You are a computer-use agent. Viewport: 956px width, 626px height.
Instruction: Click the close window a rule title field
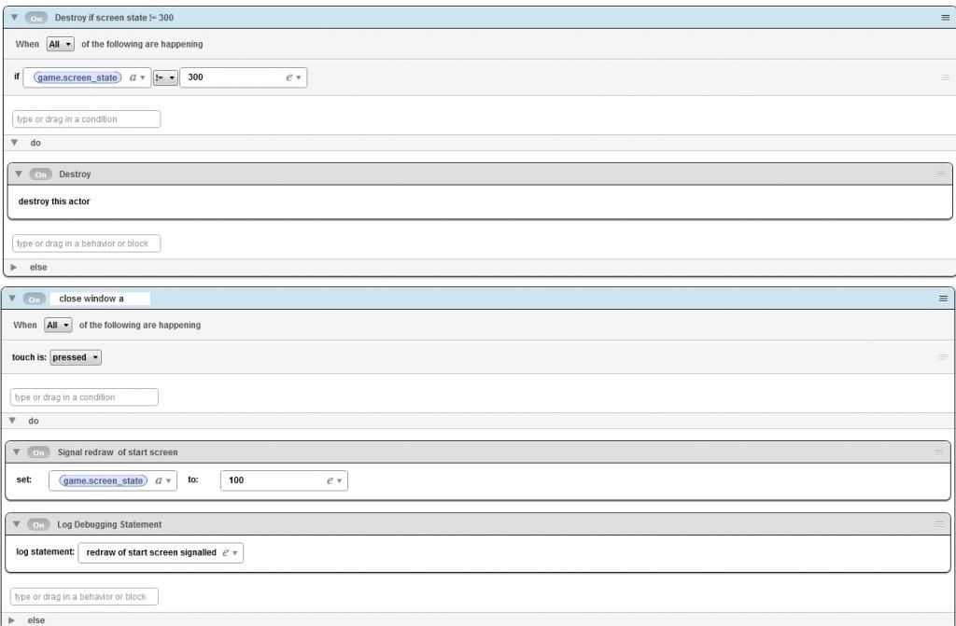(101, 299)
